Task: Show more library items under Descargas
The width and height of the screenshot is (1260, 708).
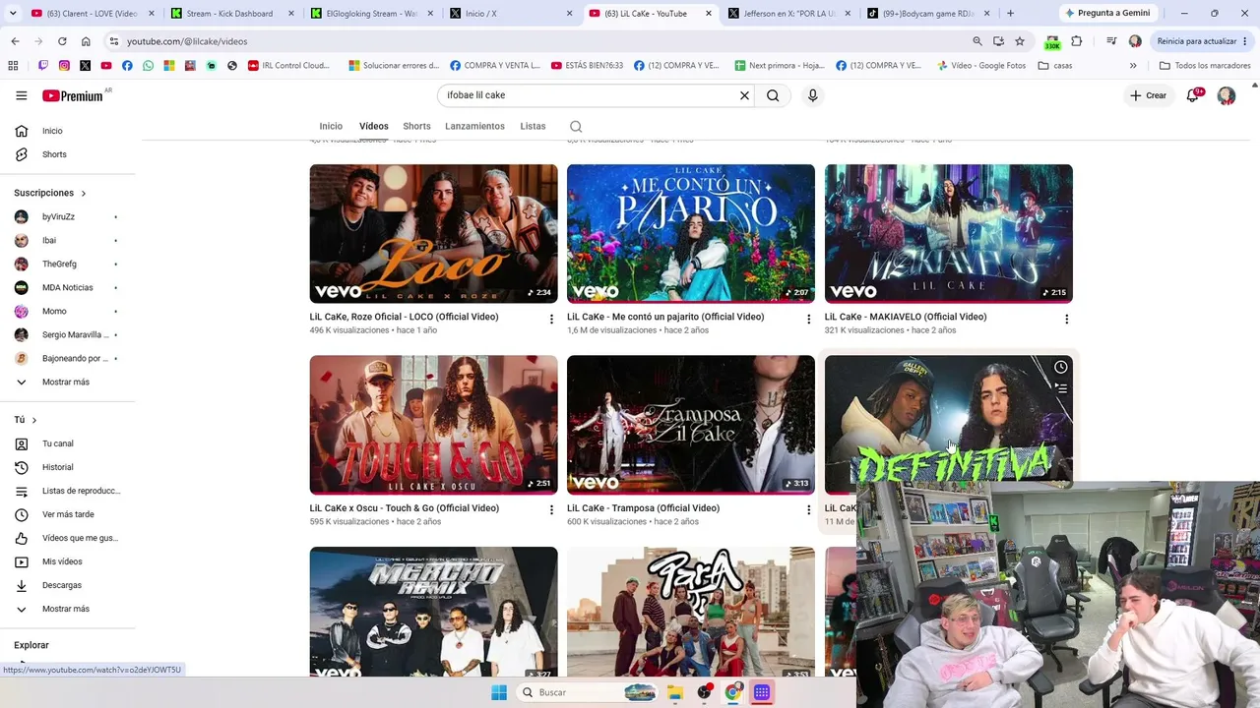Action: point(68,609)
